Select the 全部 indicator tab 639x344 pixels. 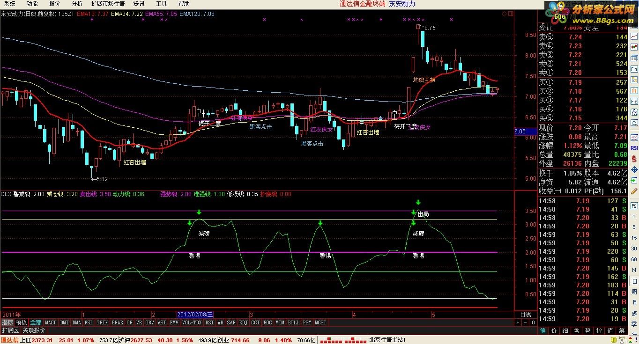click(x=36, y=322)
